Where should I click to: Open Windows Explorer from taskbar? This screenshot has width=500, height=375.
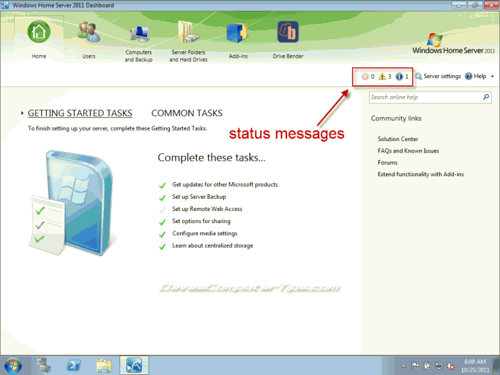click(104, 366)
